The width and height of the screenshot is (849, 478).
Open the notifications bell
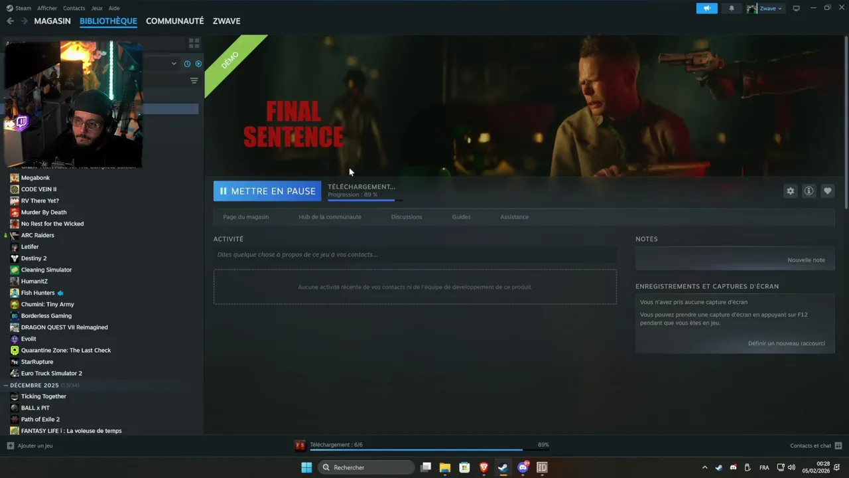point(732,8)
